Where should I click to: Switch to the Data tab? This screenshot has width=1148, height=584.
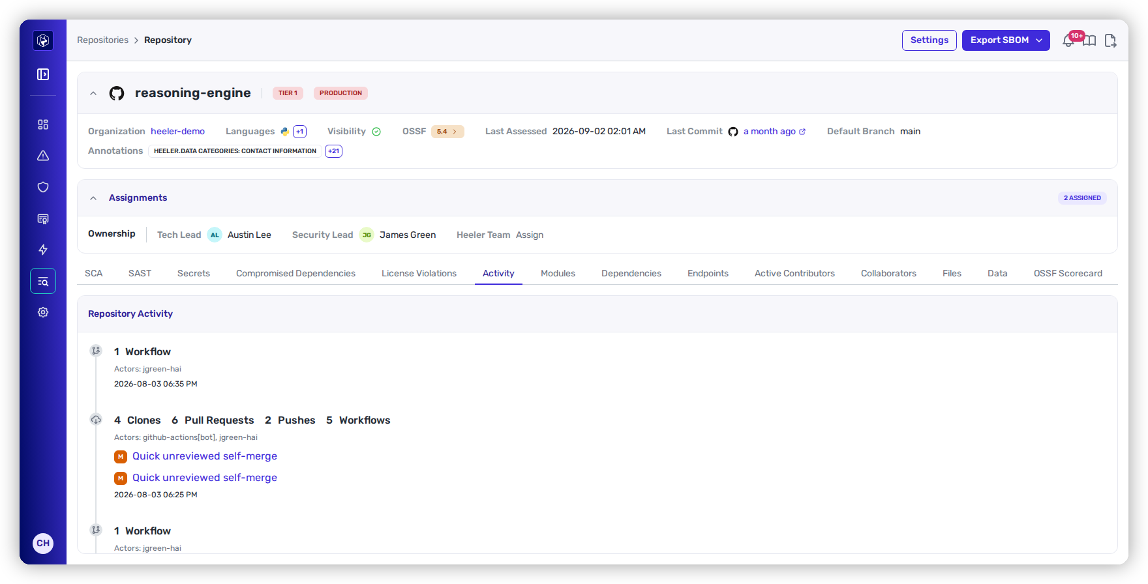997,273
